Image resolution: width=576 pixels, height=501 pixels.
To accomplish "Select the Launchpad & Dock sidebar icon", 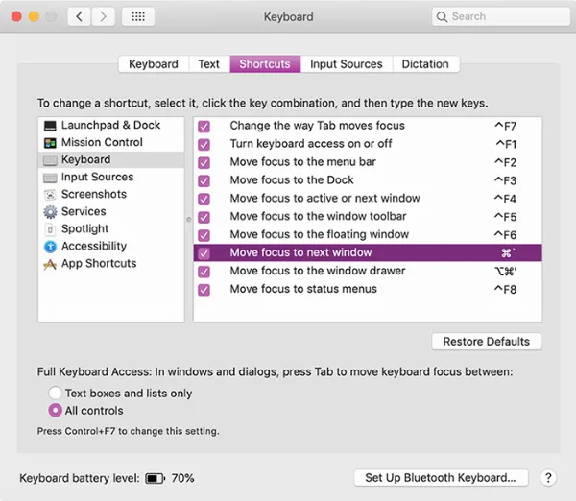I will point(51,126).
